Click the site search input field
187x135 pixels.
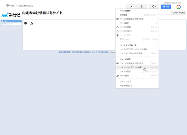[x=165, y=13]
